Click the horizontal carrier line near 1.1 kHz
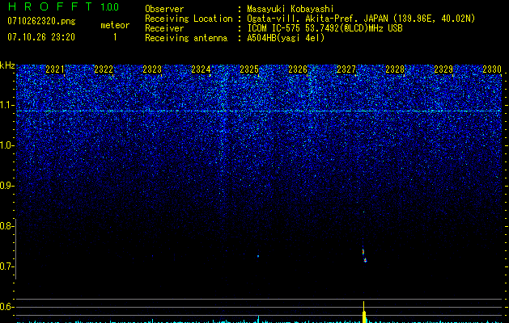509x323 pixels. click(259, 111)
